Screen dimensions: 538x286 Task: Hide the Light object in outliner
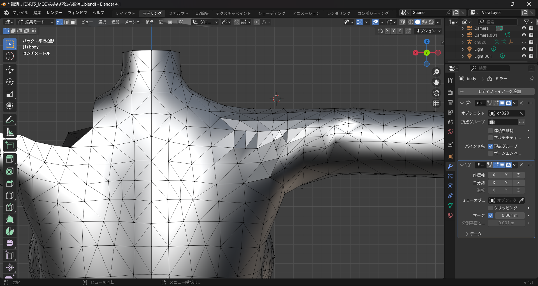tap(524, 49)
